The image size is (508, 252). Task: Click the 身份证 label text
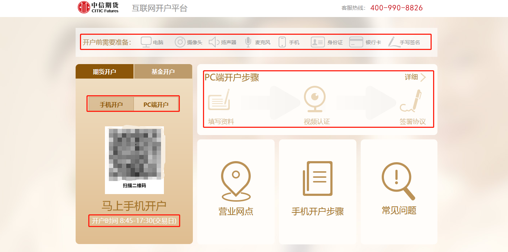click(335, 42)
